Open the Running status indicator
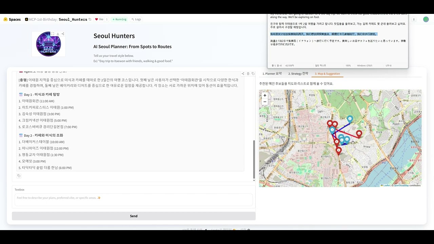Viewport: 434px width, 244px height. click(119, 19)
